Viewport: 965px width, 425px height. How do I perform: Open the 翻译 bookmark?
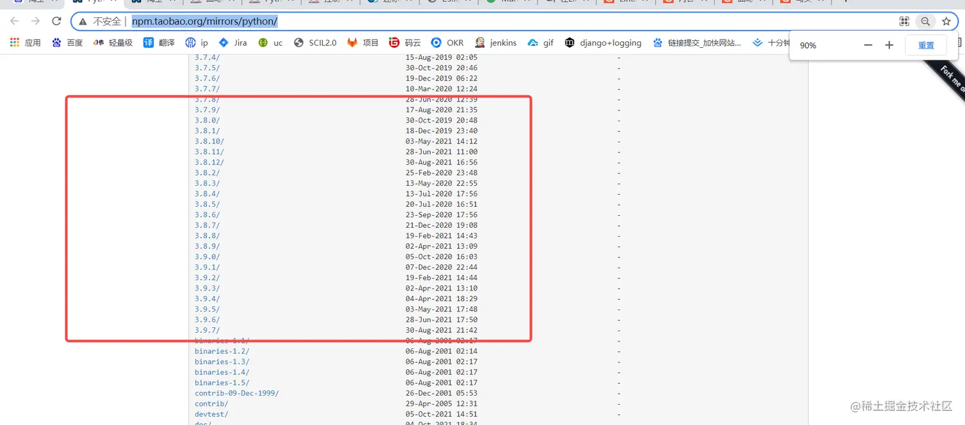[159, 43]
